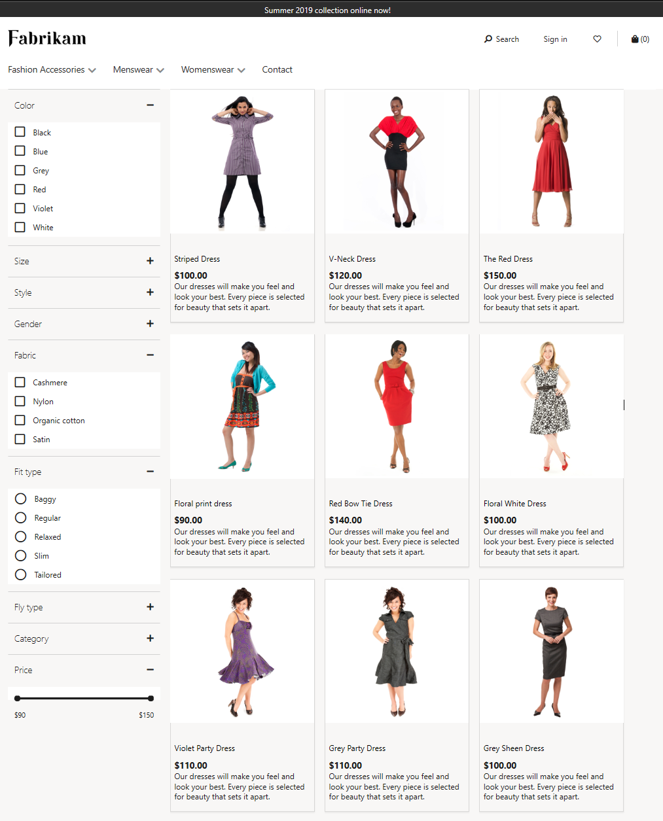The image size is (663, 821).
Task: Collapse the Fabric filter section
Action: pyautogui.click(x=150, y=355)
